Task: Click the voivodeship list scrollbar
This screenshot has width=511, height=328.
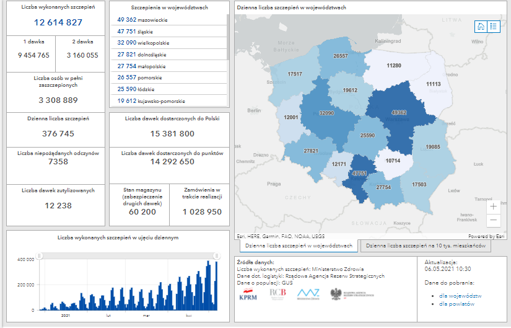Action: (228, 37)
